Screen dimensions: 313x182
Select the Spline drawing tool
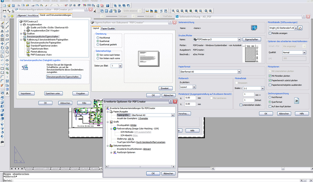click(x=7, y=56)
